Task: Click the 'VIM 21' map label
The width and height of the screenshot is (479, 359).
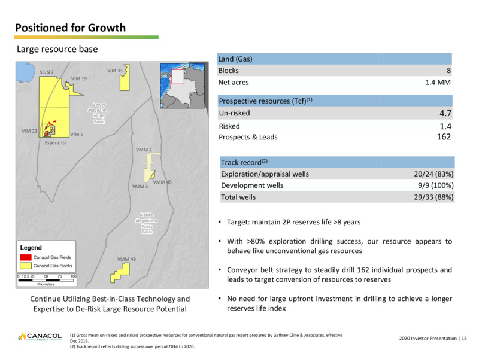Action: click(x=29, y=131)
